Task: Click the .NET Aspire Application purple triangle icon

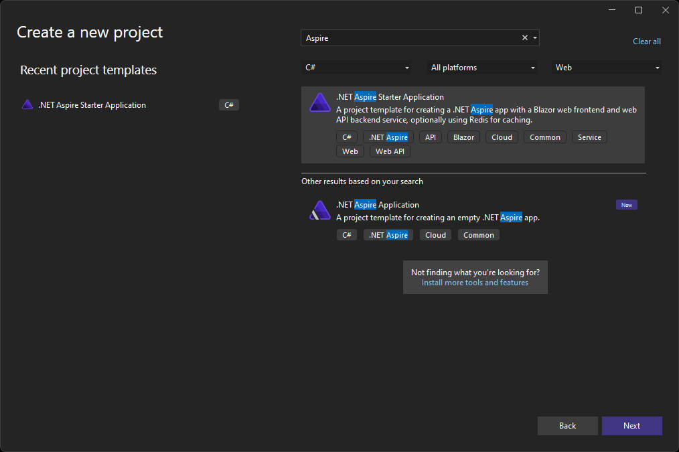Action: click(319, 210)
